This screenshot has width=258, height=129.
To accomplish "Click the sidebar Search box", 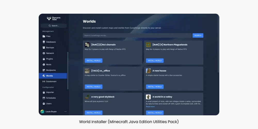I will (x=54, y=26).
